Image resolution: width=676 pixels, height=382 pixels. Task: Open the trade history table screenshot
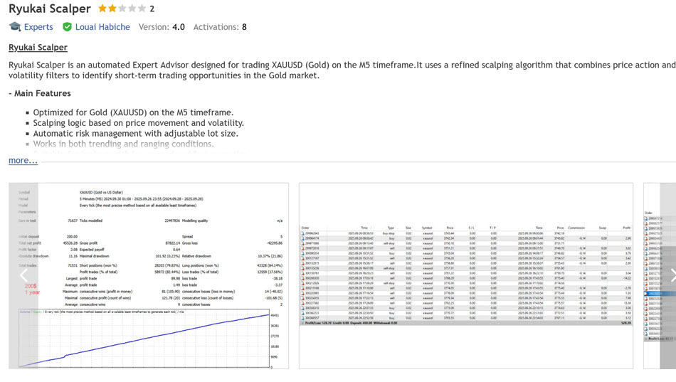[466, 276]
